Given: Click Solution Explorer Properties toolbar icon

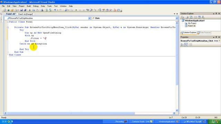Looking at the screenshot, I should 183,17.
